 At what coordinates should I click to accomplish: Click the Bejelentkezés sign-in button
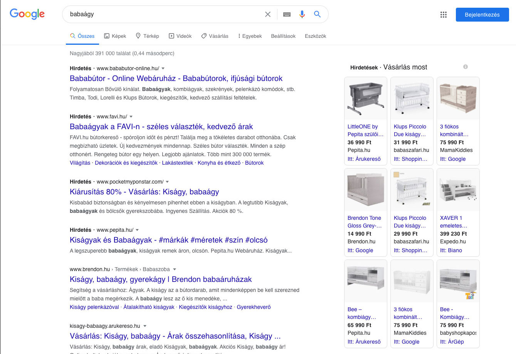coord(482,15)
